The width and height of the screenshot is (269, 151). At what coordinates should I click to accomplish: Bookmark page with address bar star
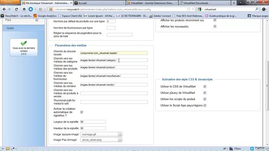pos(189,9)
